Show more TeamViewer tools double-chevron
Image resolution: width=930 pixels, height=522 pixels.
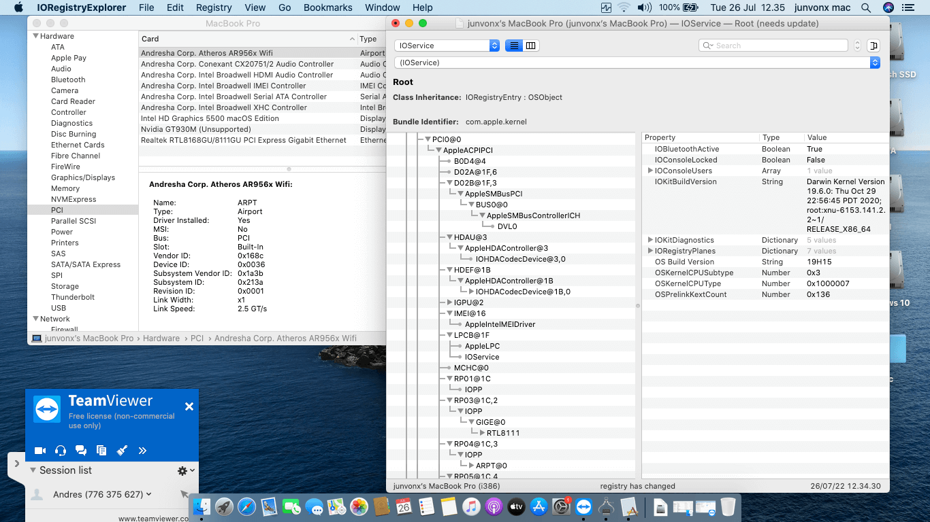142,450
